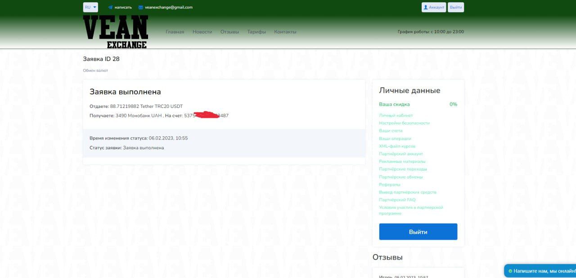Click the 'Статус заявки: Заявка выполнена' line
576x278 pixels.
(x=127, y=148)
